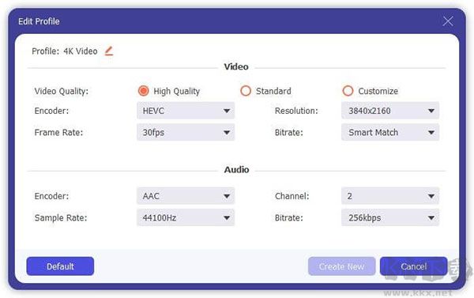Click the 'Channel:' label
The image size is (474, 298).
pyautogui.click(x=292, y=196)
